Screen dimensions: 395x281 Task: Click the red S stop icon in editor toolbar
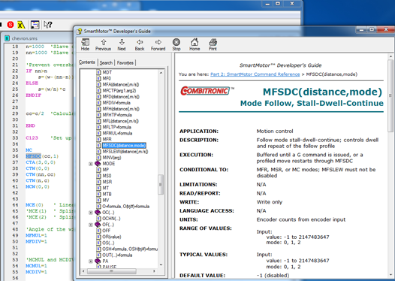(11, 25)
